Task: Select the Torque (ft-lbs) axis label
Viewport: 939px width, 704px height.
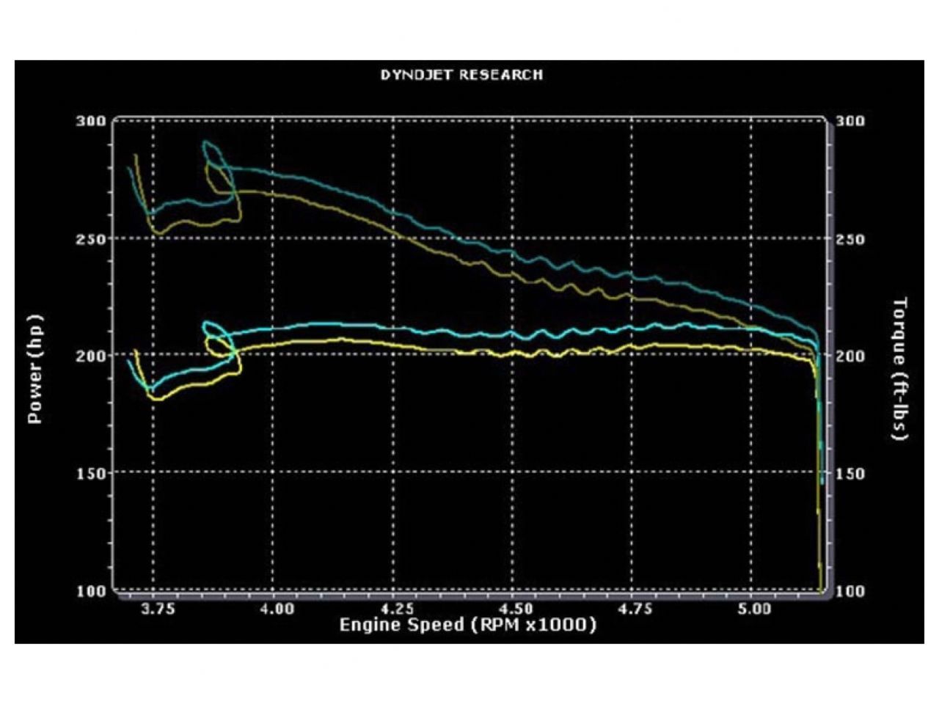Action: (x=899, y=369)
